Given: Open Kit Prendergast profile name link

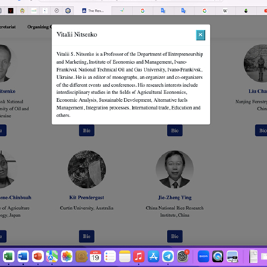Looking at the screenshot, I should [x=87, y=197].
